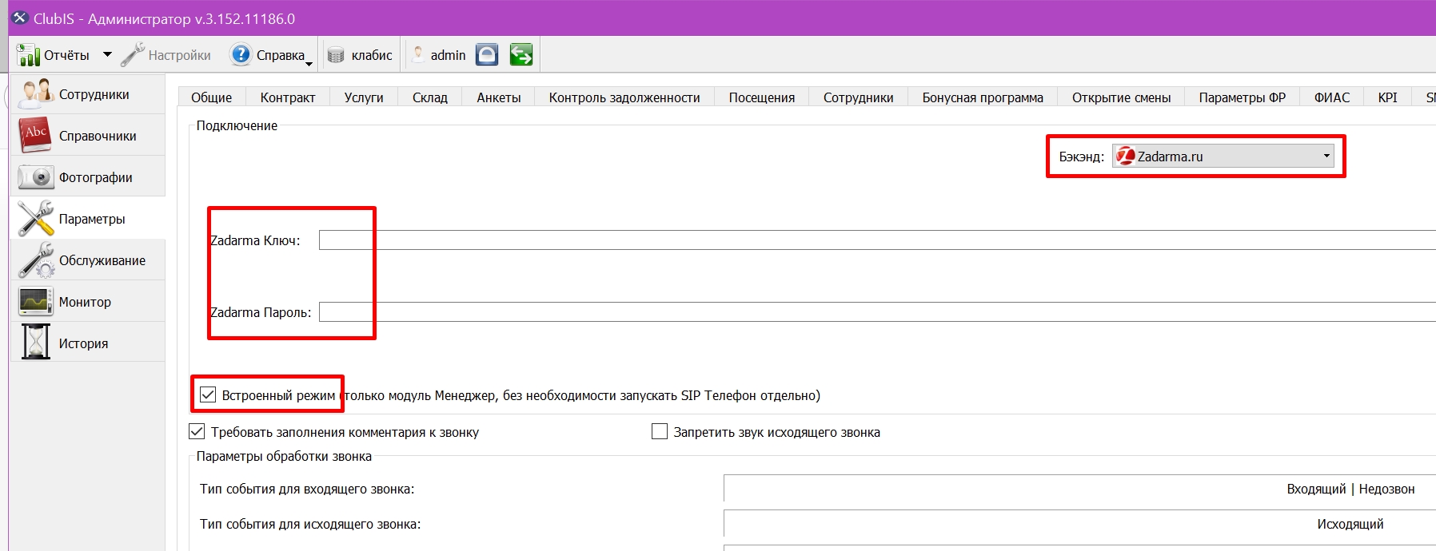Enable Запретить звук исходящего звонка
The width and height of the screenshot is (1436, 551).
660,431
